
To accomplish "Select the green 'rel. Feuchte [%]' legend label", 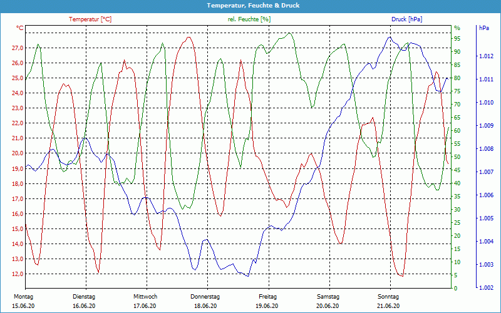I will (249, 19).
